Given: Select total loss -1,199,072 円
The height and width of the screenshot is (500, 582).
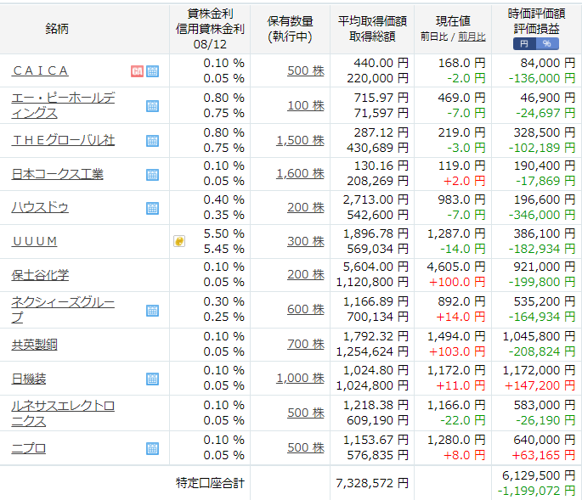Looking at the screenshot, I should tap(536, 491).
